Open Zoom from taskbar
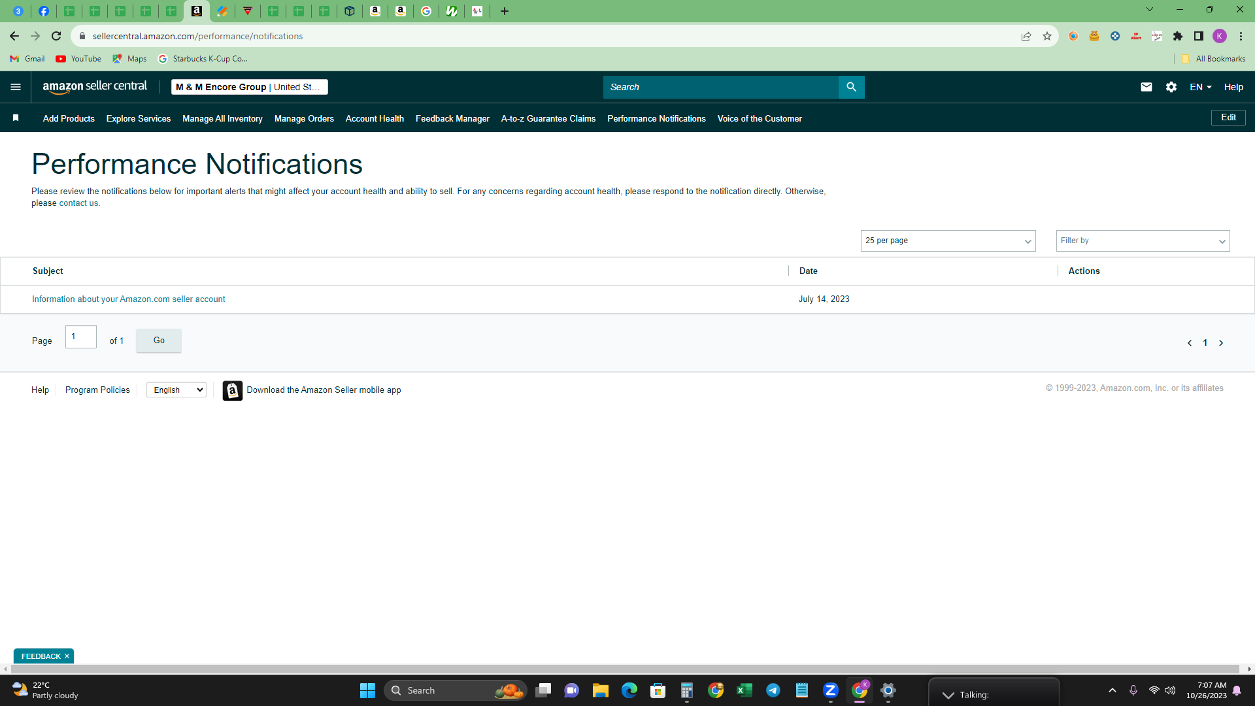 (x=831, y=690)
